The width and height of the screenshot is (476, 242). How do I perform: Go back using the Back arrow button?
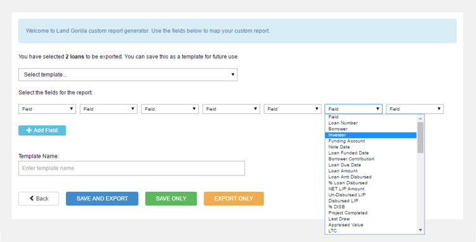[39, 199]
